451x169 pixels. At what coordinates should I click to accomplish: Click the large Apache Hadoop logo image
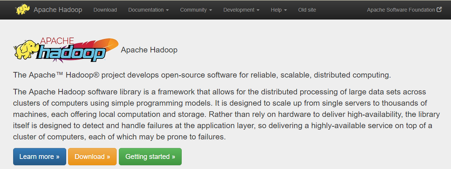pos(66,50)
